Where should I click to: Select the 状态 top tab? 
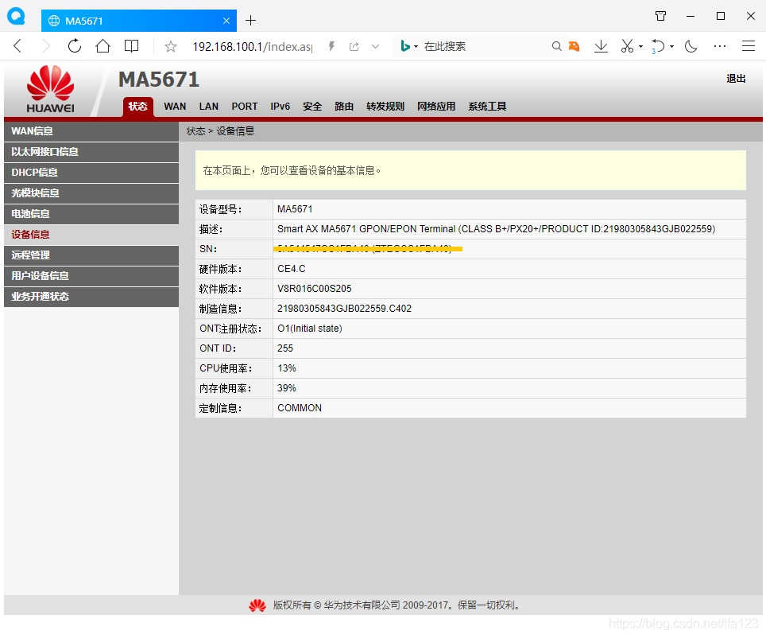[x=137, y=107]
